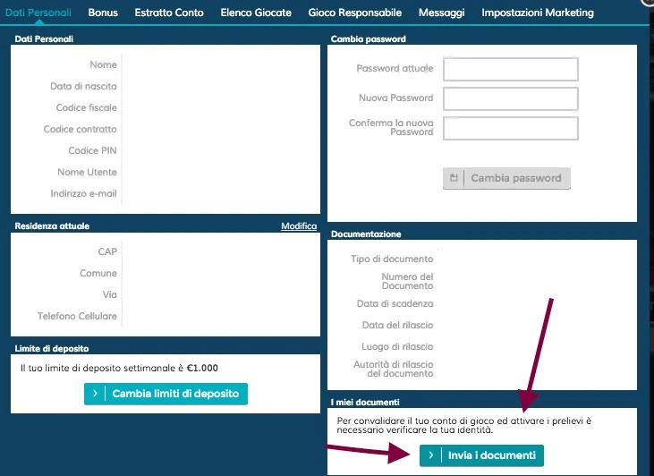
Task: Click the save icon on Cambia password button
Action: point(454,178)
